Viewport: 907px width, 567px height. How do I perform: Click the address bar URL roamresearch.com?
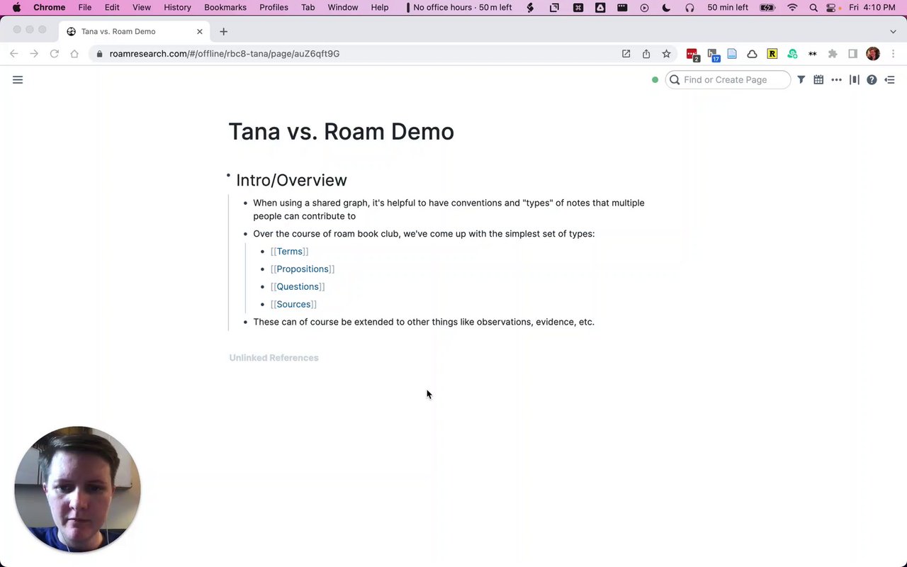tap(224, 54)
